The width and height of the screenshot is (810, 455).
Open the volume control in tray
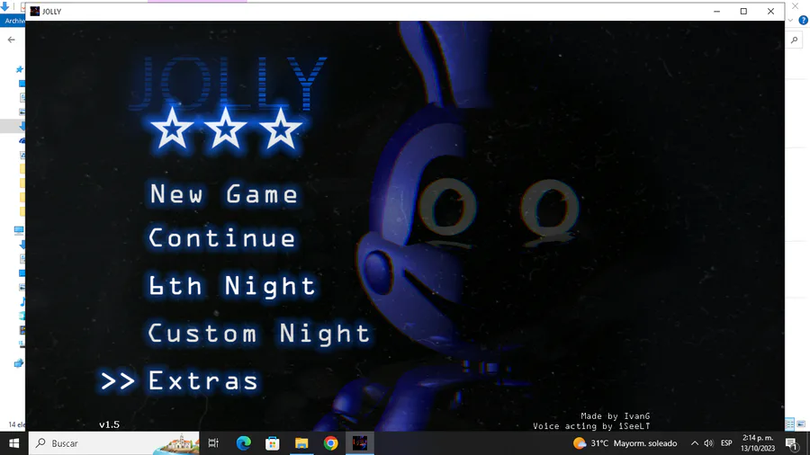click(708, 443)
